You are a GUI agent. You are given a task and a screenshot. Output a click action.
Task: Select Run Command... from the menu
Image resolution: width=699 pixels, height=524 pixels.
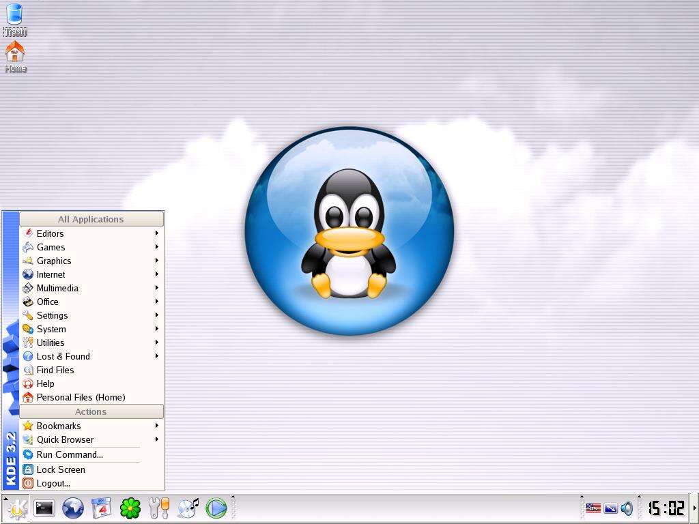click(x=92, y=455)
